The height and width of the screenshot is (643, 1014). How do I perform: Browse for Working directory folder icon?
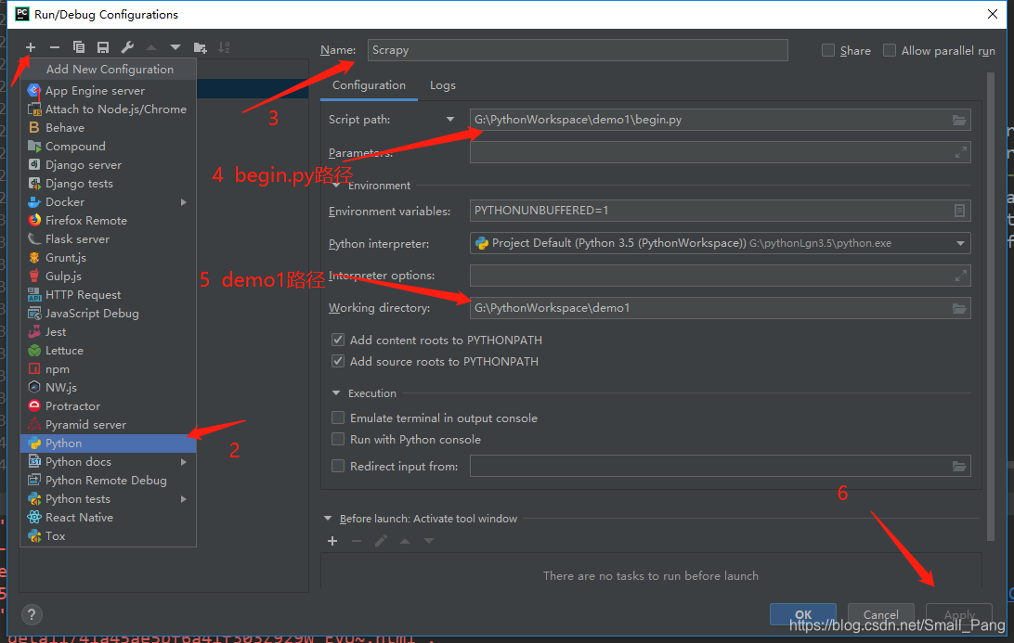959,308
